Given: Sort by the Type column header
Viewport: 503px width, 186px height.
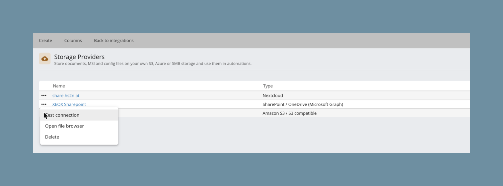Looking at the screenshot, I should (268, 86).
